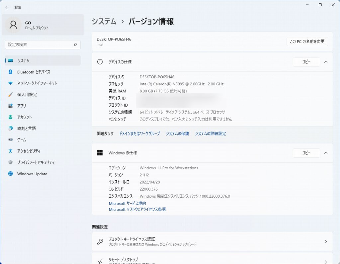Open the リモート デスクトップ card

click(212, 258)
